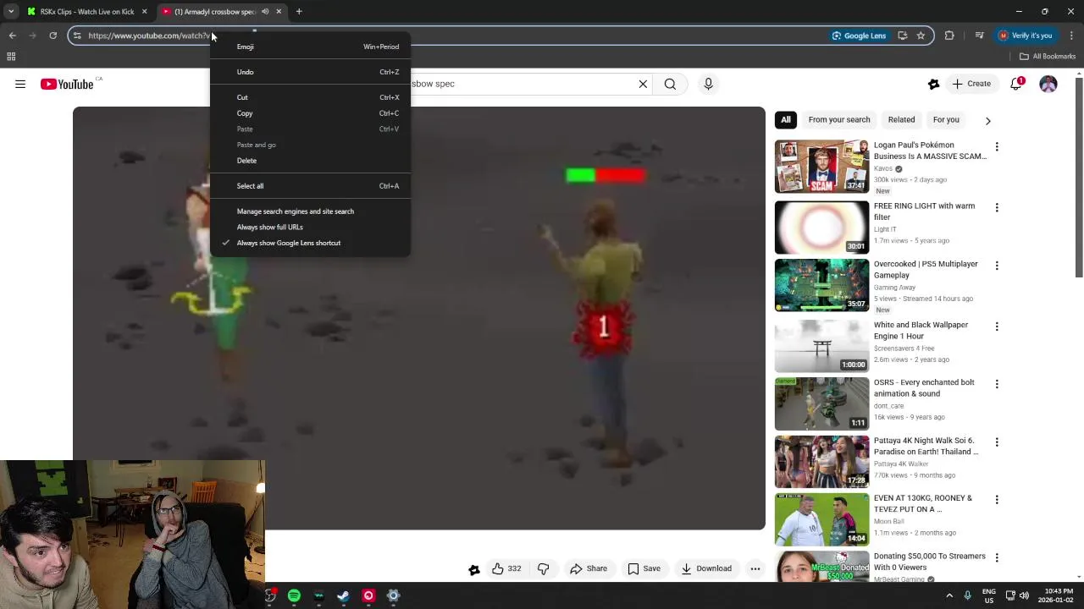Click the YouTube search magnifier button

(x=670, y=84)
